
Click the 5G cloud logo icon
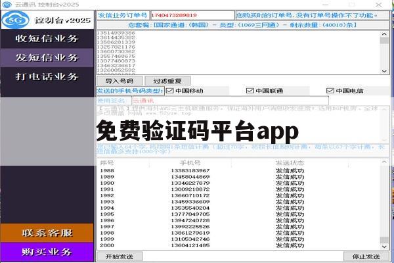[16, 20]
